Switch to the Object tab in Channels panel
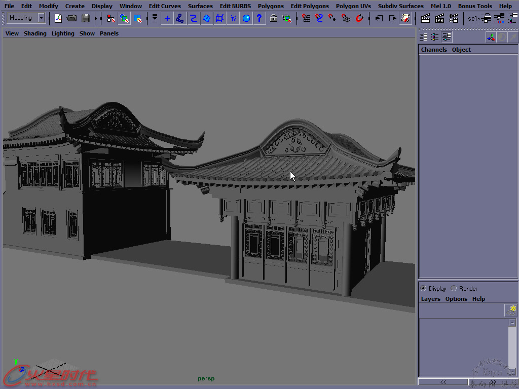This screenshot has height=389, width=519. 461,49
